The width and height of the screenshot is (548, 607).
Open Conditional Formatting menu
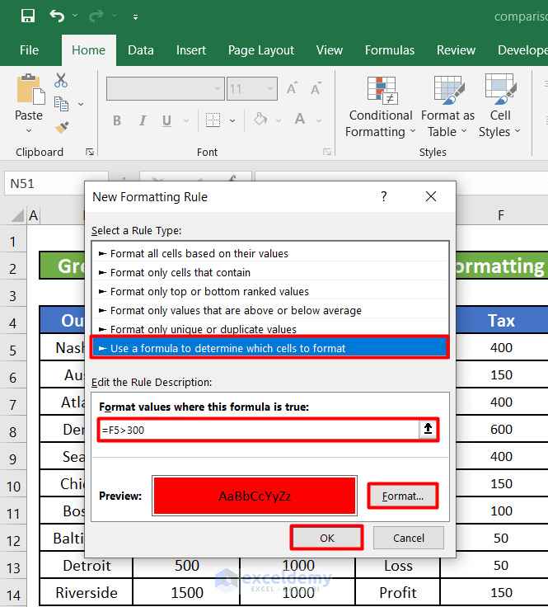click(x=380, y=107)
